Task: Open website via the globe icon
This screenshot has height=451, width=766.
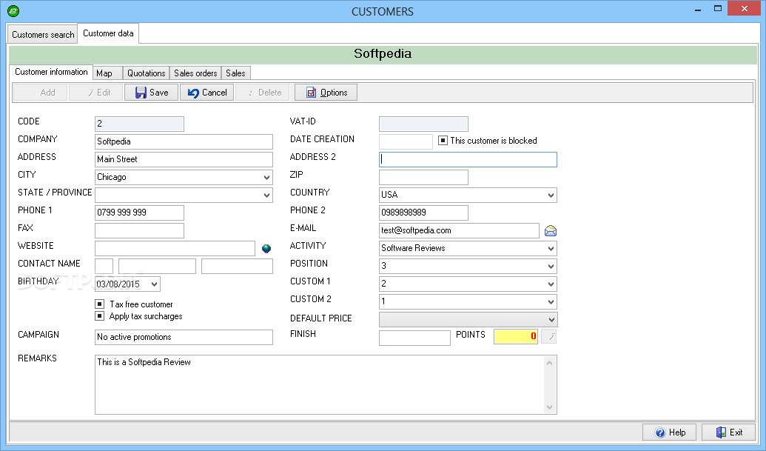Action: pos(266,249)
